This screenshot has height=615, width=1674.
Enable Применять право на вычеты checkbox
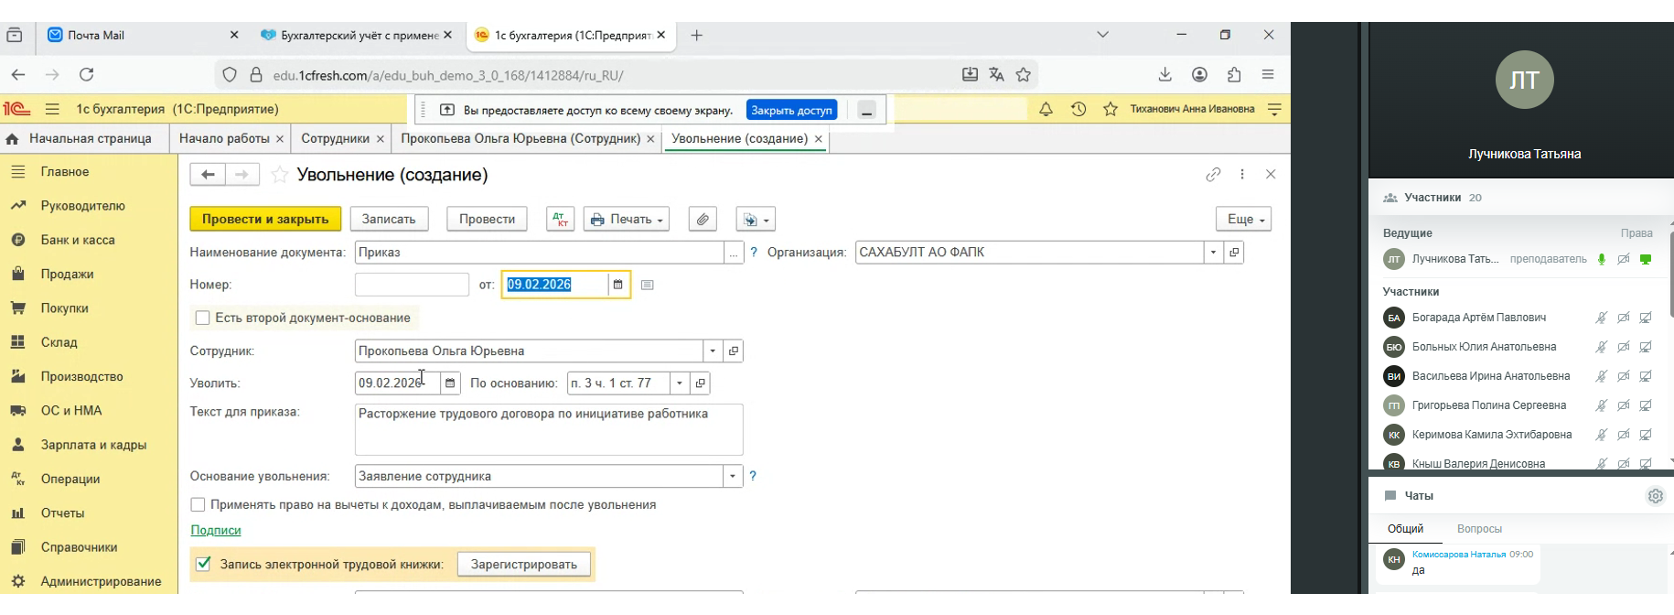[198, 505]
